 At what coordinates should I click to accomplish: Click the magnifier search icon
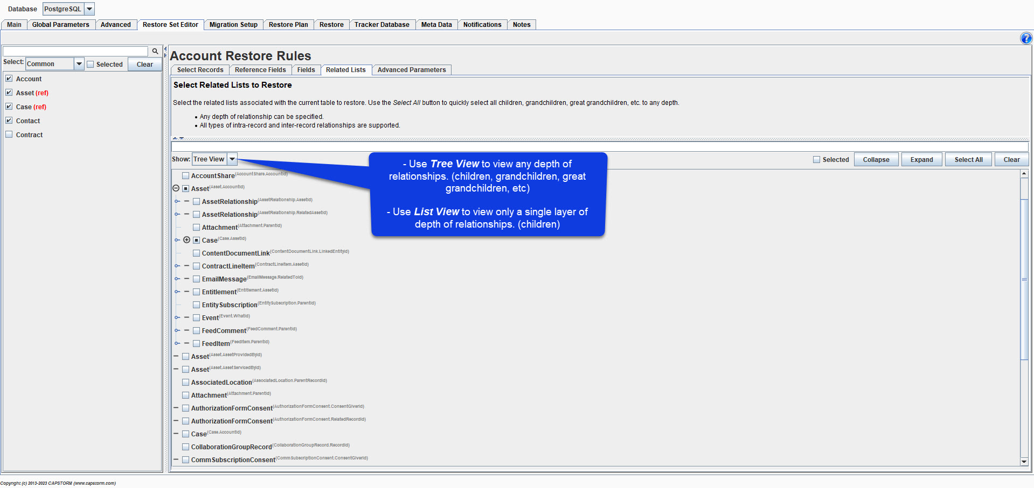click(x=155, y=51)
